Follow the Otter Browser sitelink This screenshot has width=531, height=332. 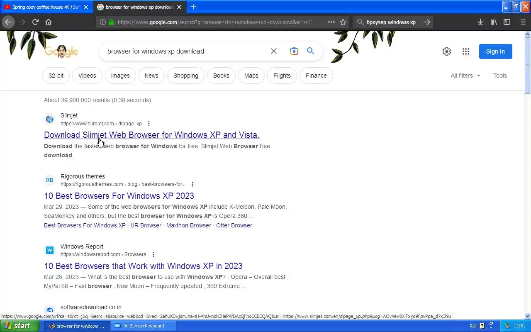(234, 225)
